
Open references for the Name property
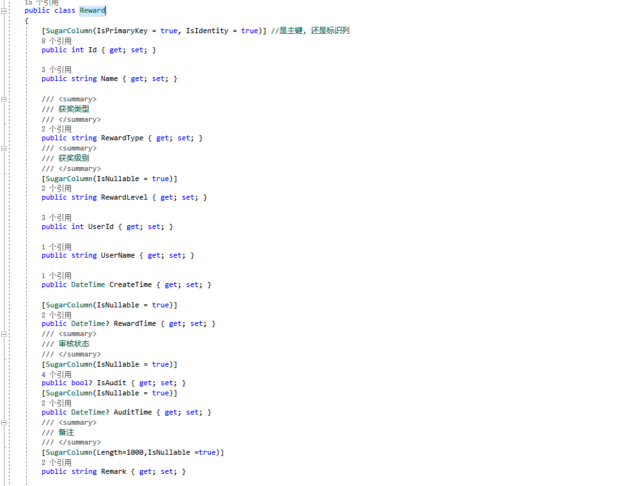point(57,69)
